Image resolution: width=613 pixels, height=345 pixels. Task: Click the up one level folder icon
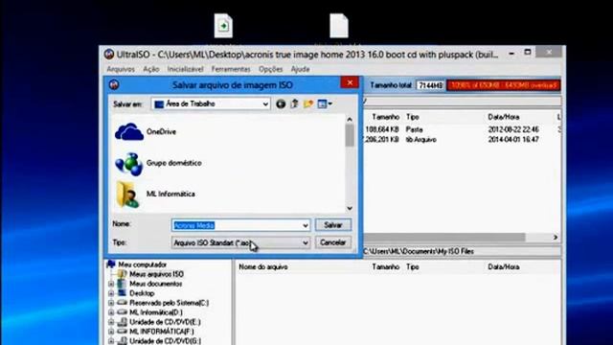click(x=294, y=103)
